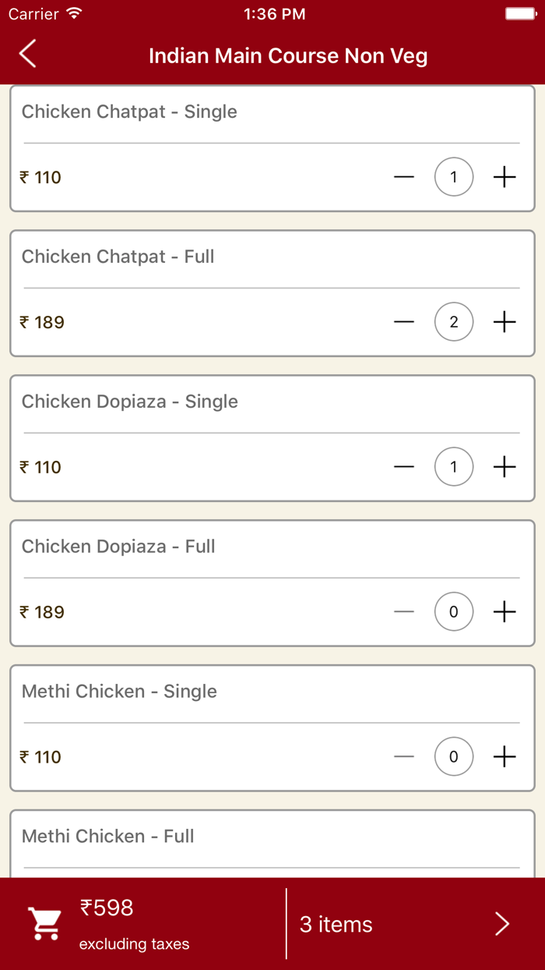Tap the back arrow in the header
This screenshot has width=545, height=970.
[28, 55]
